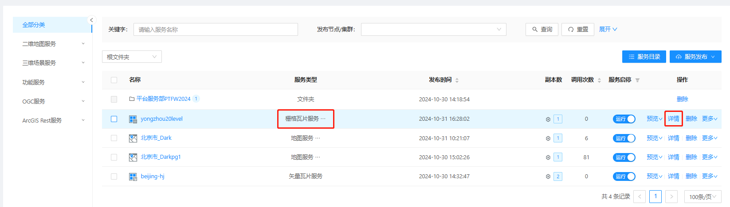Expand the 功能服务 category
This screenshot has width=730, height=207.
(52, 82)
